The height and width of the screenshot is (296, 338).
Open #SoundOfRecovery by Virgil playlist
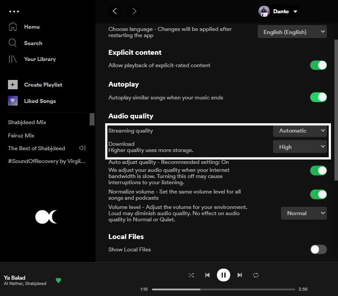pos(47,161)
